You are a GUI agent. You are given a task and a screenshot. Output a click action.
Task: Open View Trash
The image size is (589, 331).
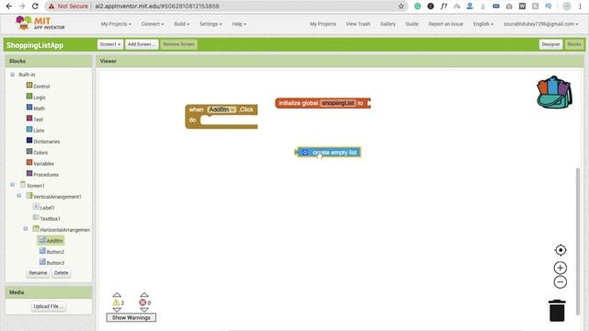pos(358,24)
